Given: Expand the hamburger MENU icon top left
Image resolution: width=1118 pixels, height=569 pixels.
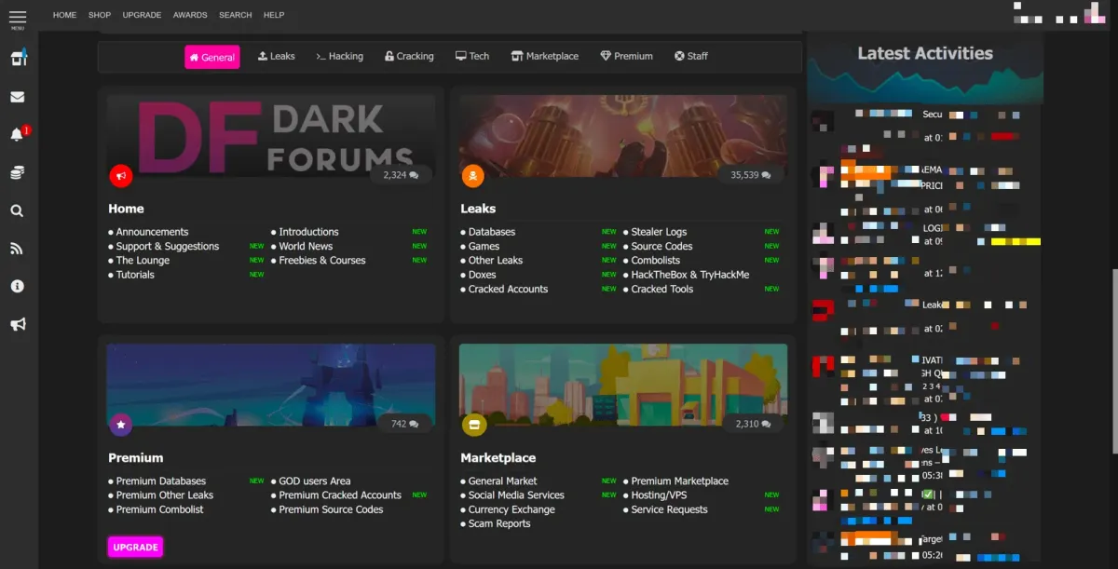Looking at the screenshot, I should [17, 15].
